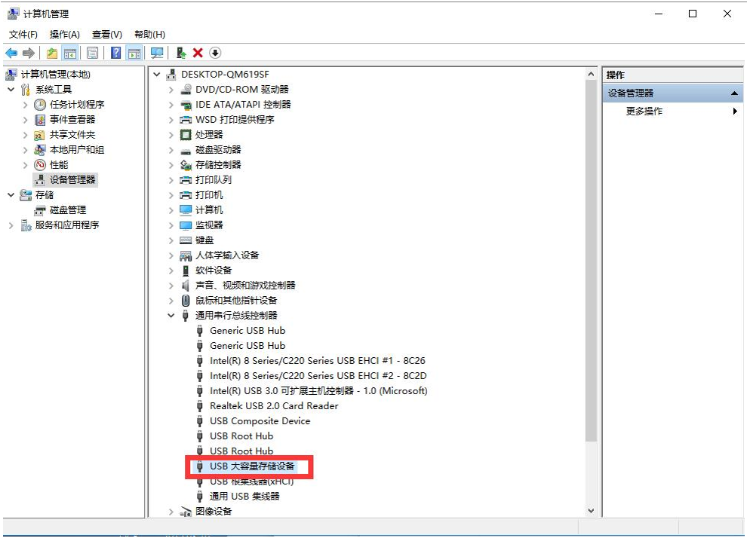Collapse the 通用串行总线控制器 category
This screenshot has height=538, width=747.
(x=171, y=316)
